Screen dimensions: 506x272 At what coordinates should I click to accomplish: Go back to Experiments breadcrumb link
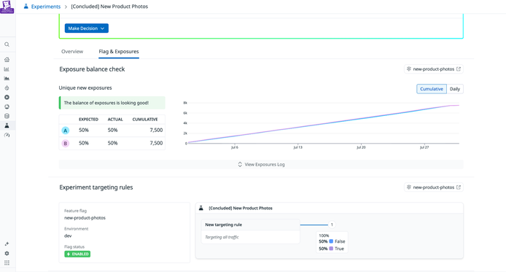pyautogui.click(x=45, y=7)
